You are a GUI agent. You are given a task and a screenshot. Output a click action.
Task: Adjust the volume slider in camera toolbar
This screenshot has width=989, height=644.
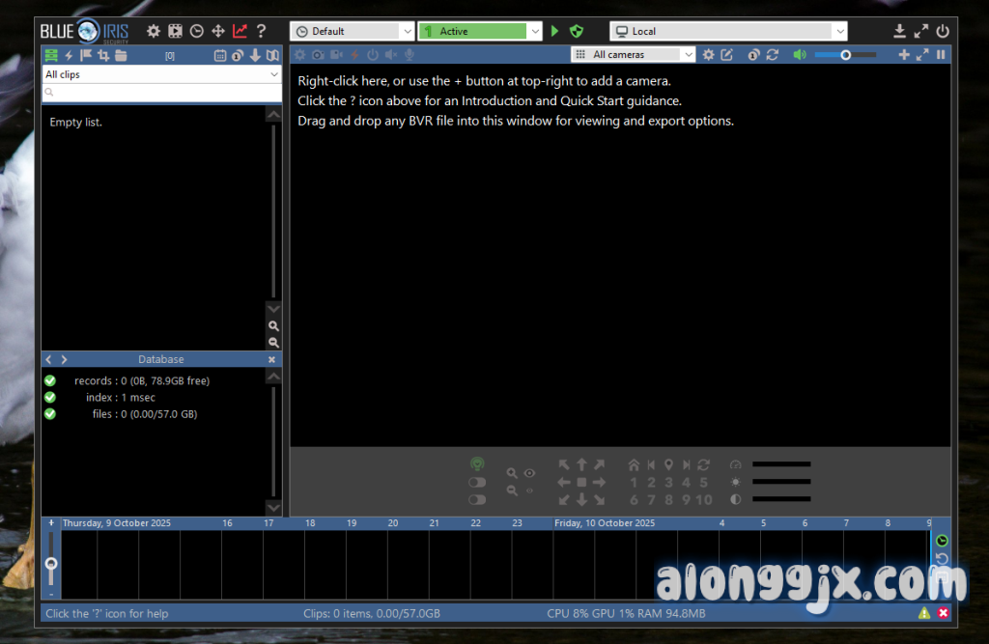point(845,55)
